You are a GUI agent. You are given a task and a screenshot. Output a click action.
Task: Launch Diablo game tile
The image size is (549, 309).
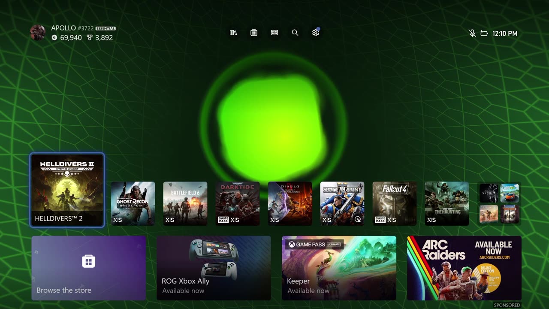tap(290, 203)
